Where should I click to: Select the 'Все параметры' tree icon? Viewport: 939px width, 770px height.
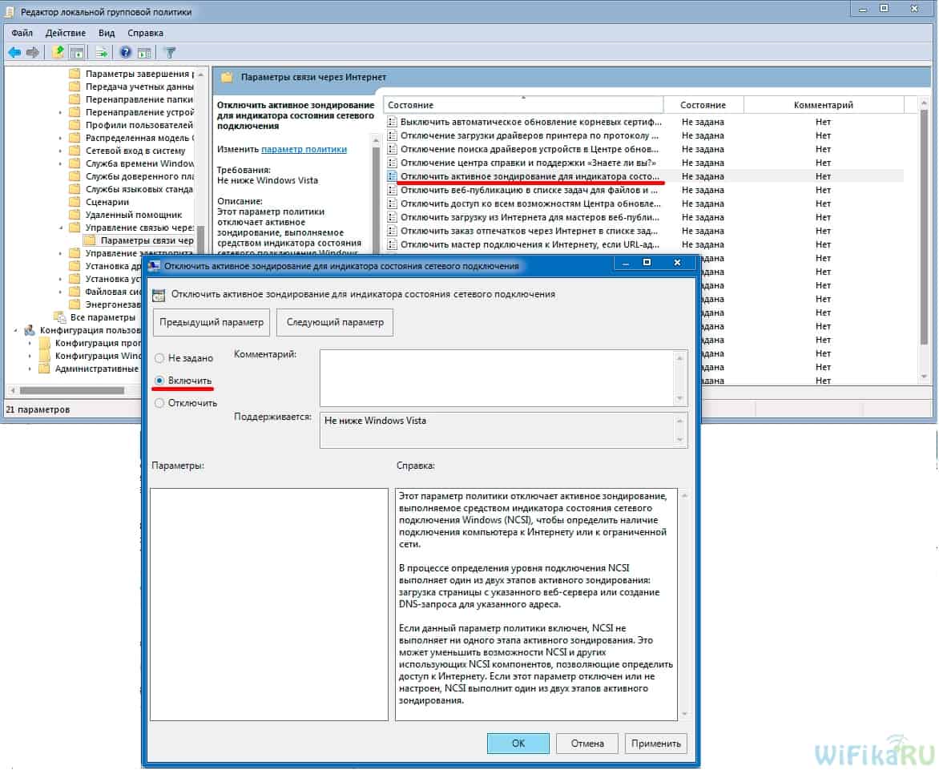tap(59, 317)
